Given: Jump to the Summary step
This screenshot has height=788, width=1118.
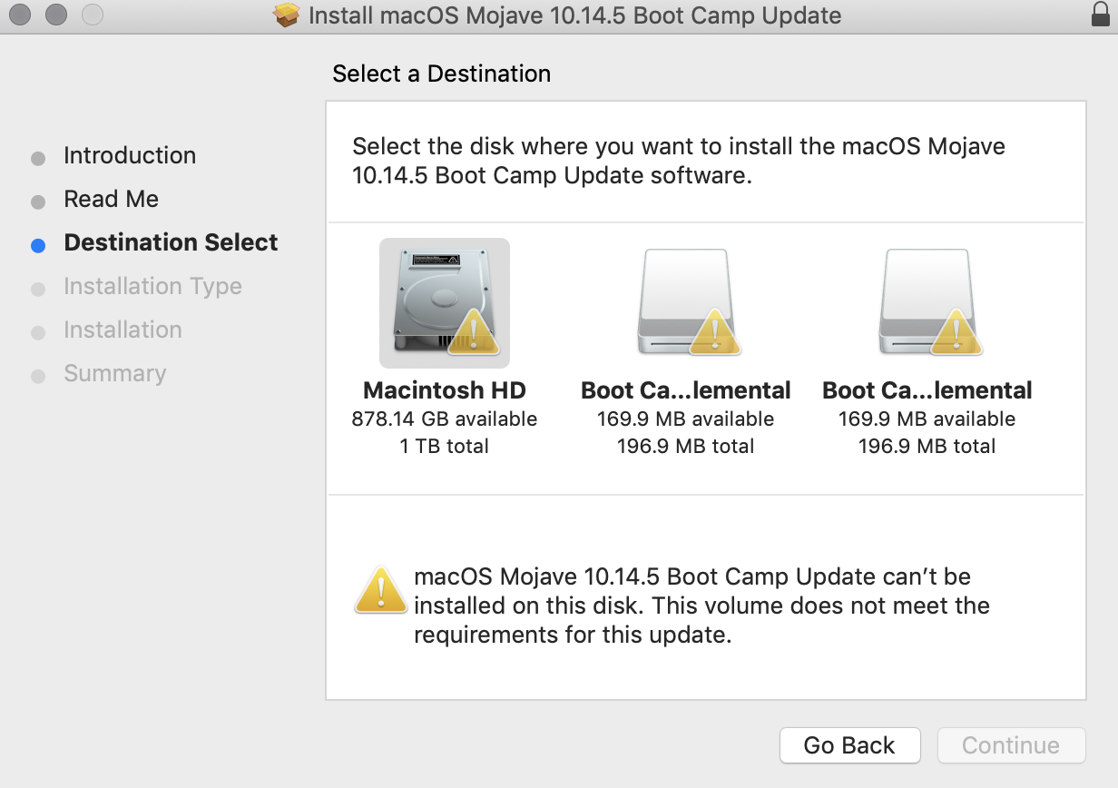Looking at the screenshot, I should tap(115, 374).
